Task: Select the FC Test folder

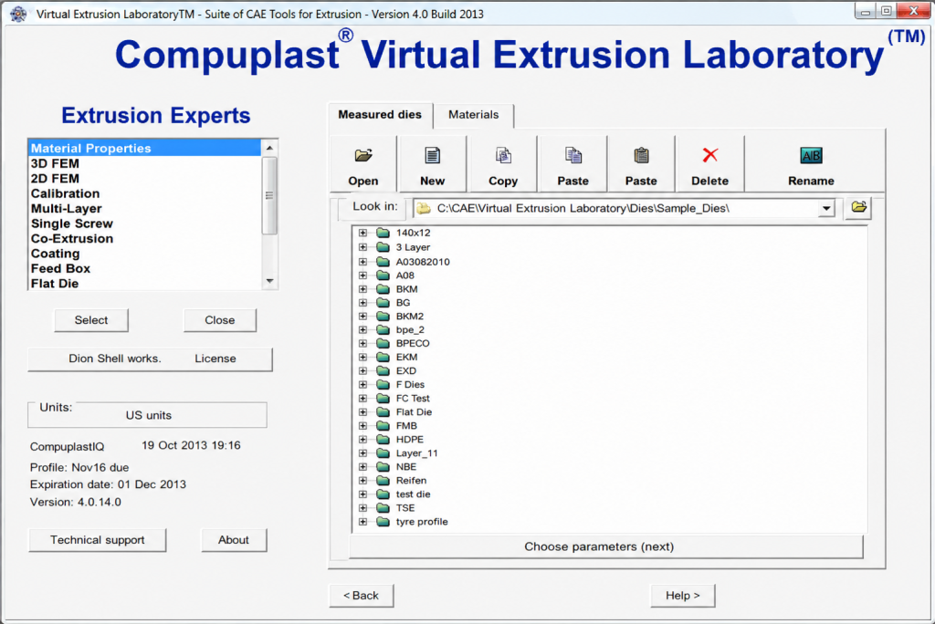Action: pyautogui.click(x=413, y=399)
